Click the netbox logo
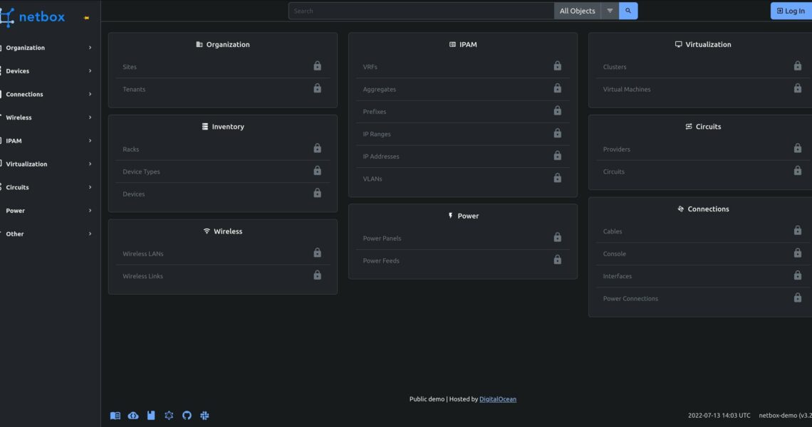812x427 pixels. coord(33,17)
